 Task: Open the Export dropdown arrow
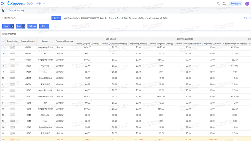tap(12, 26)
